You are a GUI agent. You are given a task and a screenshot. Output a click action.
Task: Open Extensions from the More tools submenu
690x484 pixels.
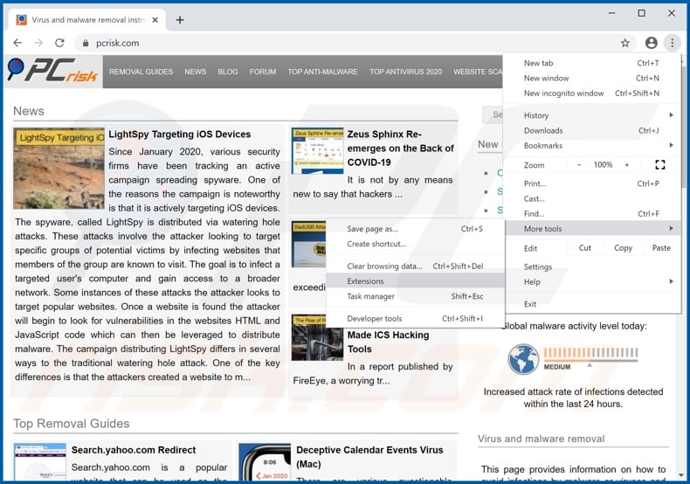tap(415, 281)
